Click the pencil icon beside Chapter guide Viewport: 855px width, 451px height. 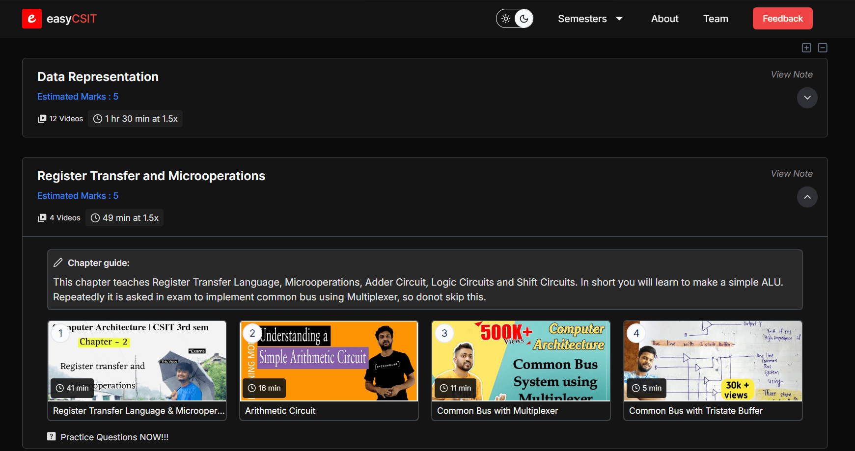[58, 263]
